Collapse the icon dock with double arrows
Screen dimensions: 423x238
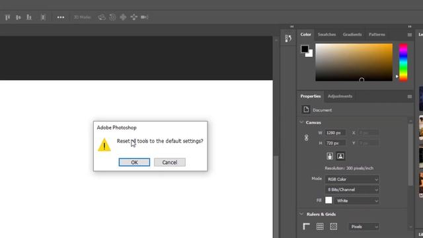(292, 26)
